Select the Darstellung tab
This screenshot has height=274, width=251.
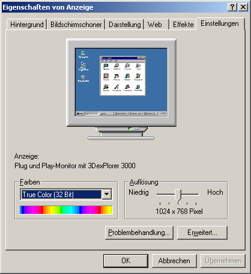[125, 25]
